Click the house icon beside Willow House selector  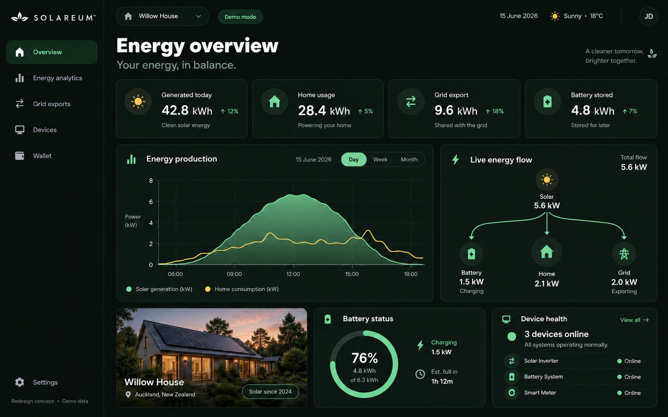(x=128, y=16)
